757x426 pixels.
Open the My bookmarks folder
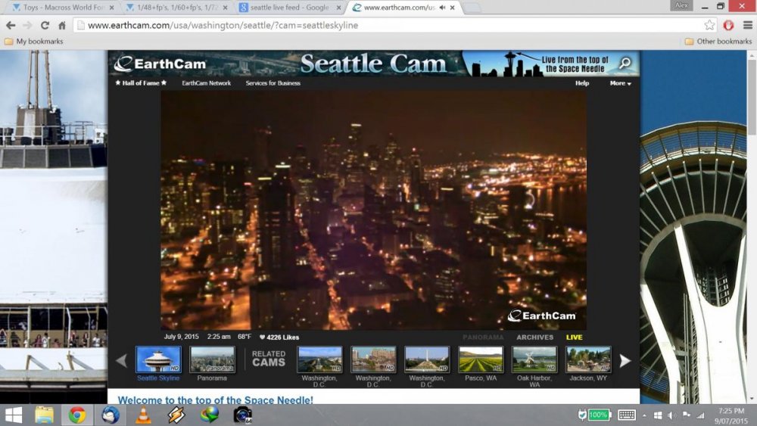[x=34, y=42]
